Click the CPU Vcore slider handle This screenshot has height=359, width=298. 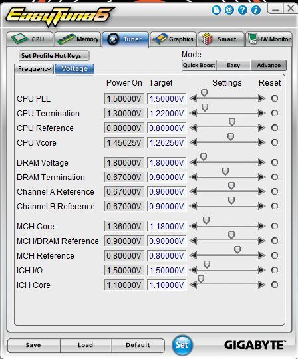(x=231, y=137)
